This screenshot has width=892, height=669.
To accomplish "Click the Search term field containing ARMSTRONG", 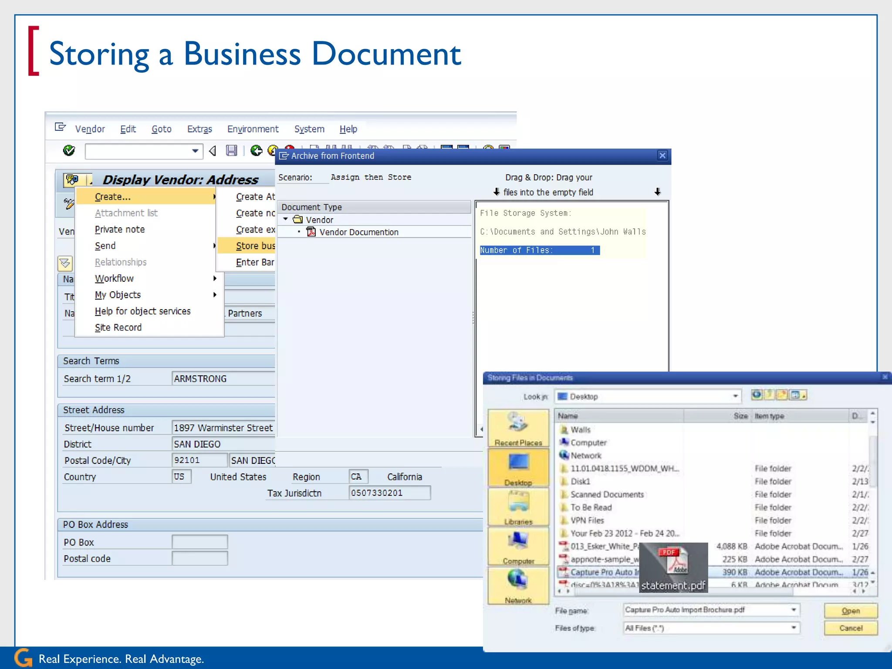I will pos(223,378).
